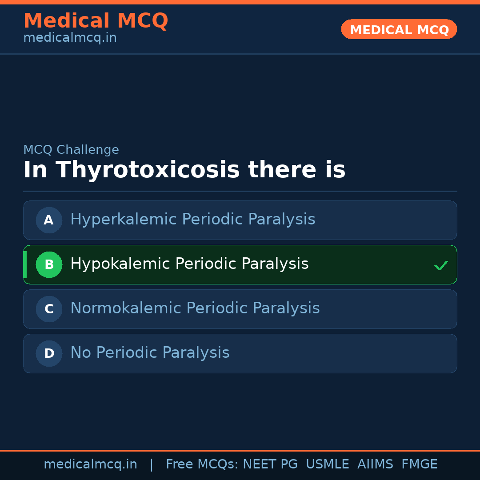Image resolution: width=480 pixels, height=480 pixels.
Task: Click the medicalmcq.in link under header
Action: (70, 38)
